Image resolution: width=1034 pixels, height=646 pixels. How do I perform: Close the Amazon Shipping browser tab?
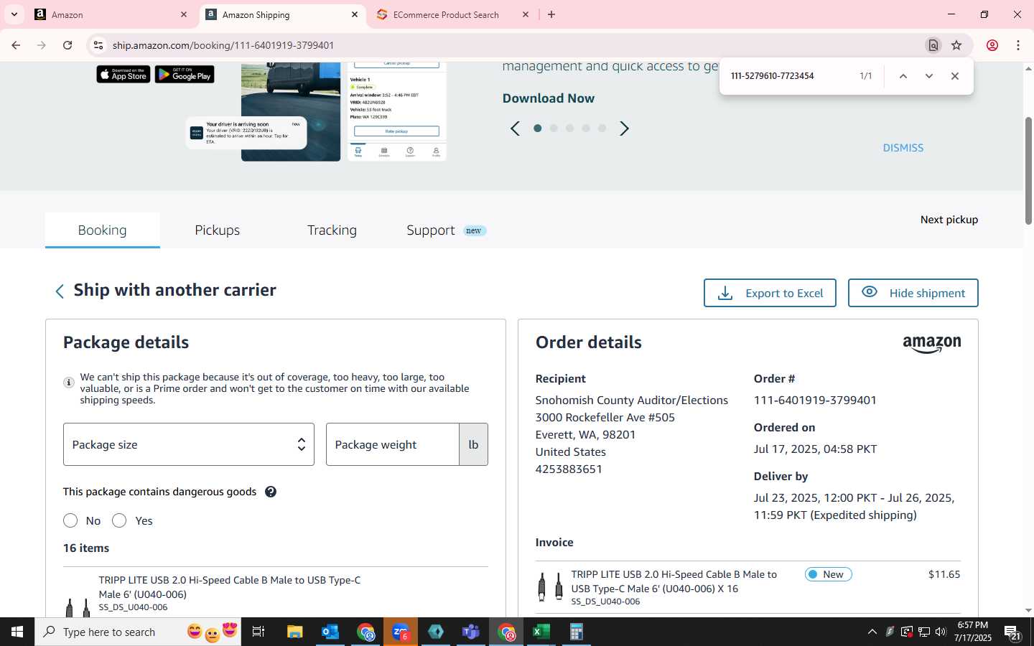pos(355,14)
